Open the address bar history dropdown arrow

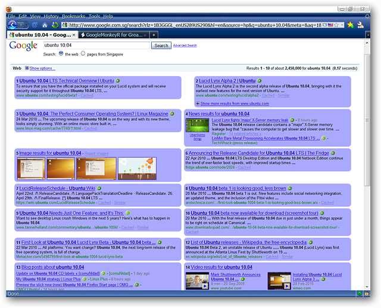[x=342, y=25]
